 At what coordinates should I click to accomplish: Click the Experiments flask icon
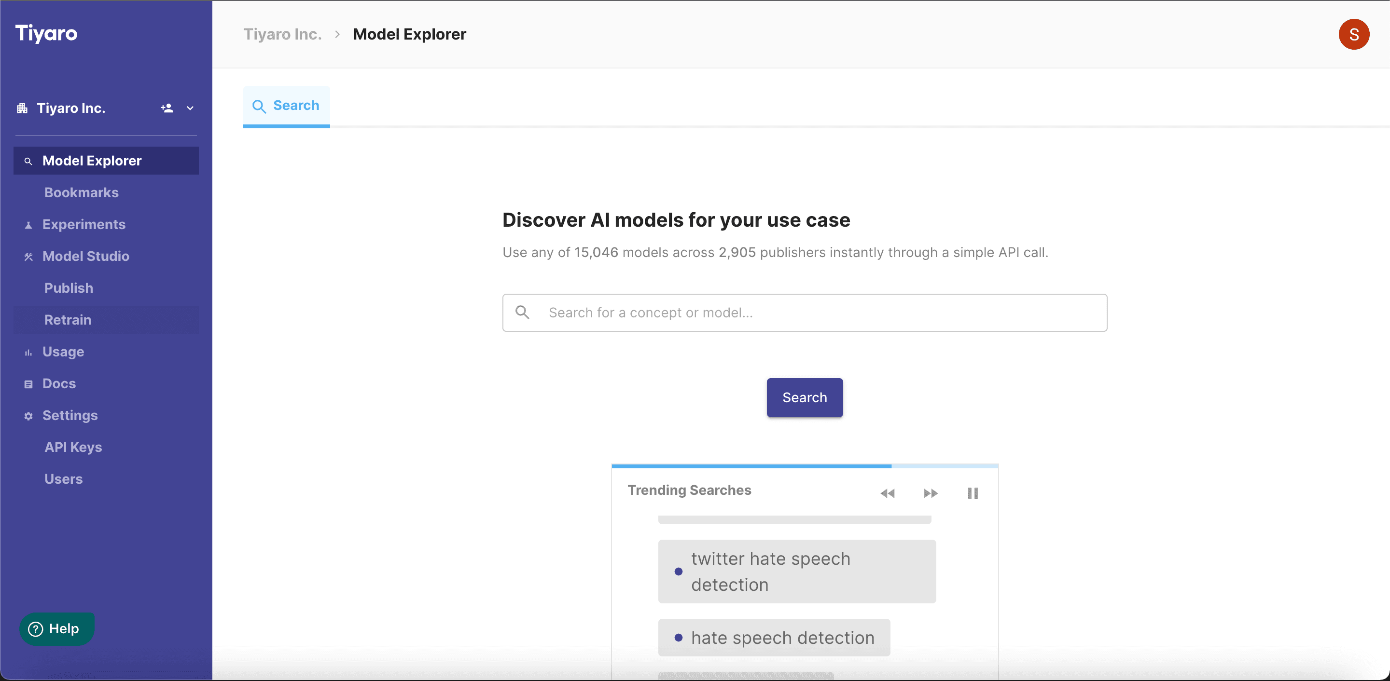(x=28, y=225)
